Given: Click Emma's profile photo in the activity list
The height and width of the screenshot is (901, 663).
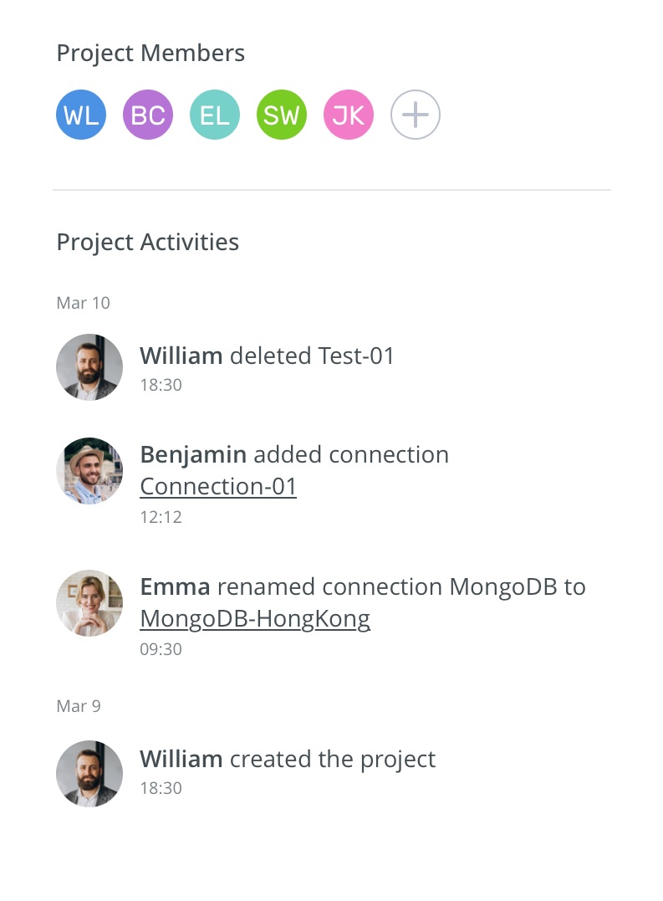Looking at the screenshot, I should (89, 603).
